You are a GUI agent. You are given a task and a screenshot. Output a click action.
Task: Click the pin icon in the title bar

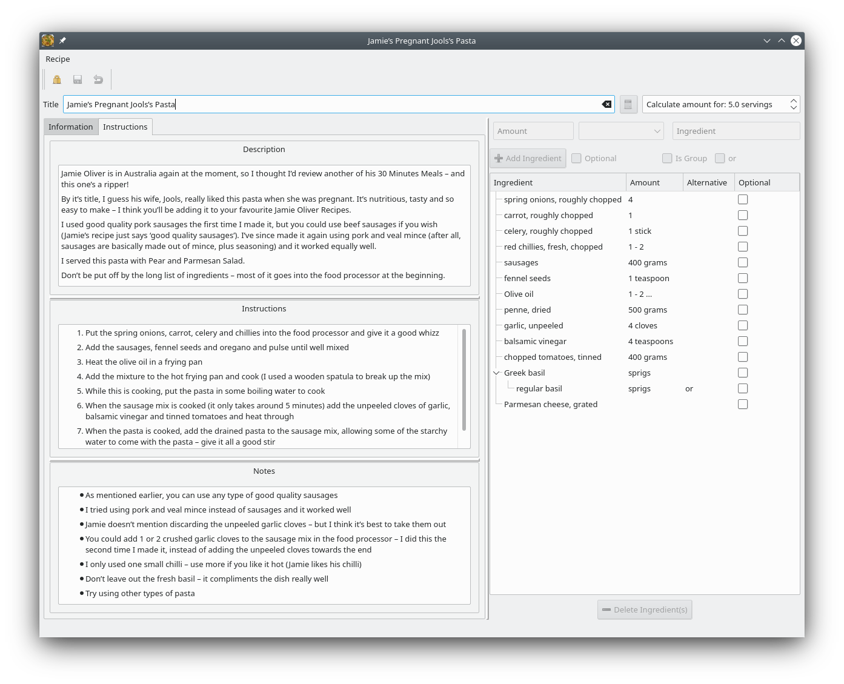62,41
